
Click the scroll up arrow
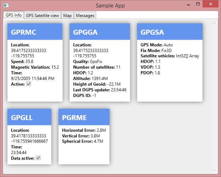(214, 23)
